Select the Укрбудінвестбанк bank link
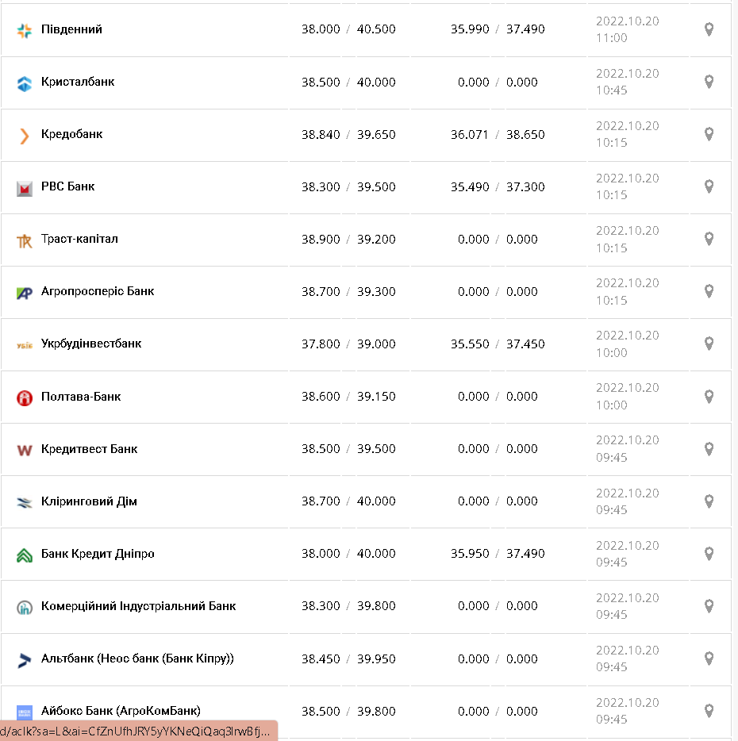Screen dimensions: 738x741 click(x=91, y=344)
